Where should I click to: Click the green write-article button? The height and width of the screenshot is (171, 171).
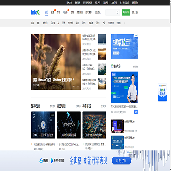[126, 12]
